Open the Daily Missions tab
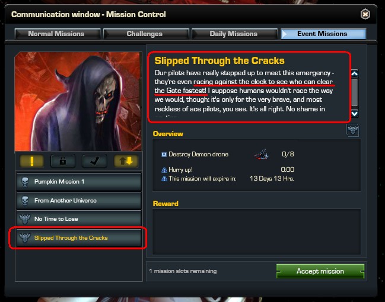This screenshot has width=385, height=302. click(234, 34)
